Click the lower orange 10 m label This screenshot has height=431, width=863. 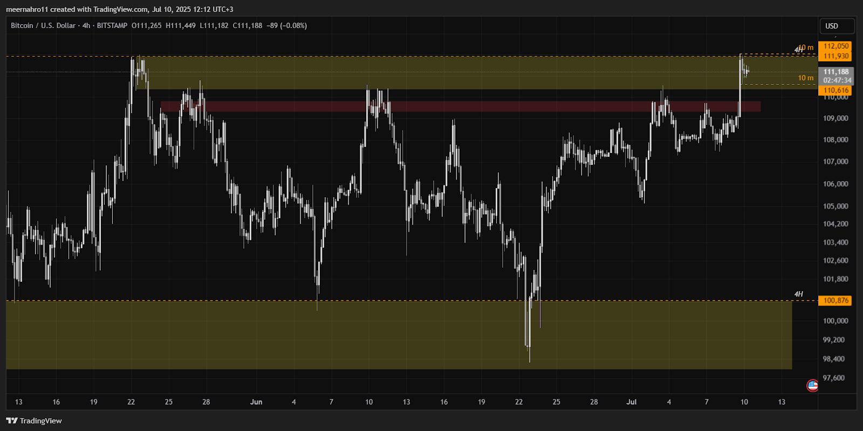coord(805,78)
